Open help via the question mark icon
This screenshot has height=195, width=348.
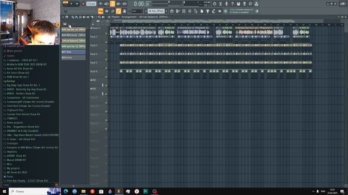point(232,4)
